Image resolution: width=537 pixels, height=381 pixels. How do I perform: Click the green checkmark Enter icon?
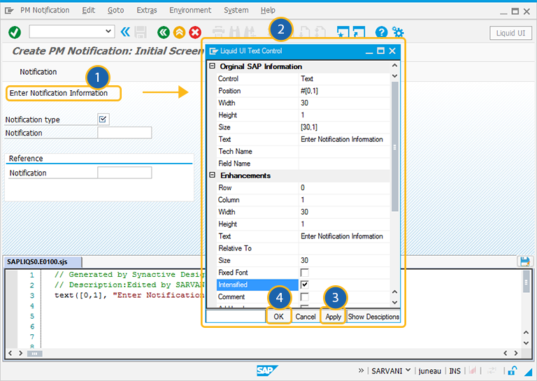click(x=15, y=33)
